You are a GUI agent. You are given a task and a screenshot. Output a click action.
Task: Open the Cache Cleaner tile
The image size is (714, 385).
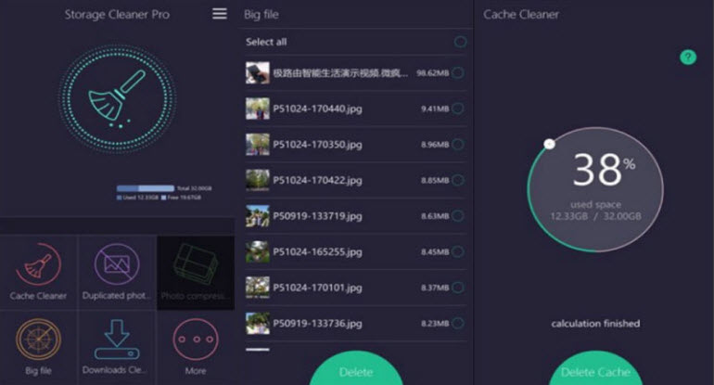(x=38, y=272)
